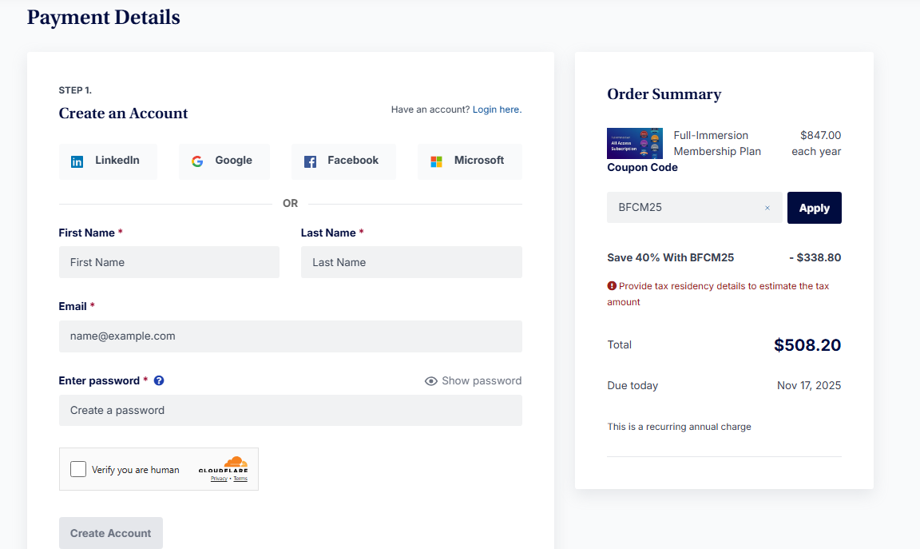
Task: Click the eye icon to show password
Action: tap(430, 380)
